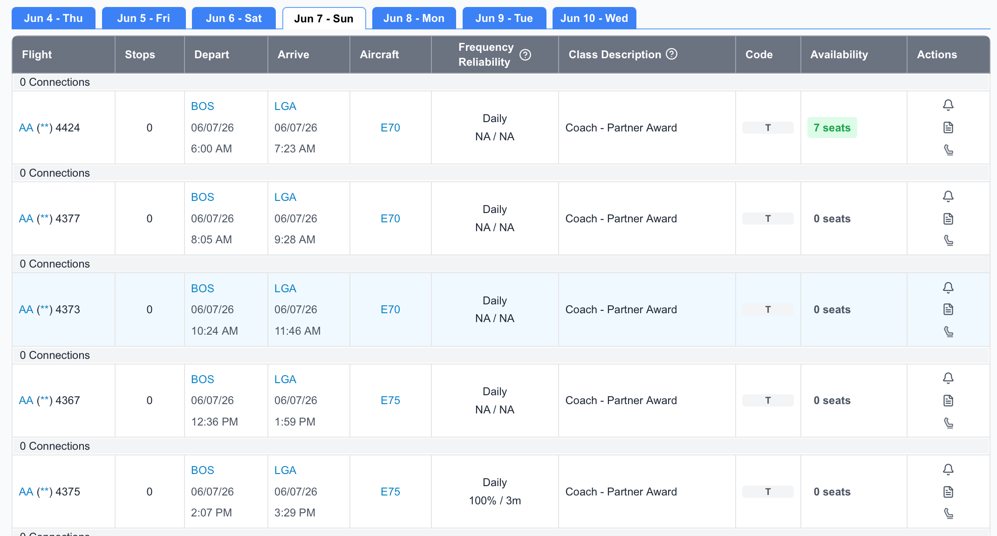
Task: Open E75 aircraft link for flight 4367
Action: [390, 400]
